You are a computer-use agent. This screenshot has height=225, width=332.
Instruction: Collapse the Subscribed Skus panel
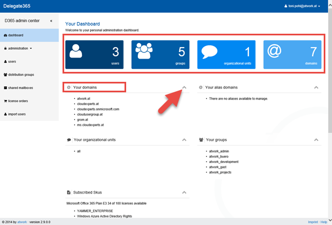tap(184, 192)
